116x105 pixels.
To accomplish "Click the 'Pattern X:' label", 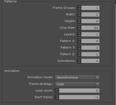I will pyautogui.click(x=68, y=41).
